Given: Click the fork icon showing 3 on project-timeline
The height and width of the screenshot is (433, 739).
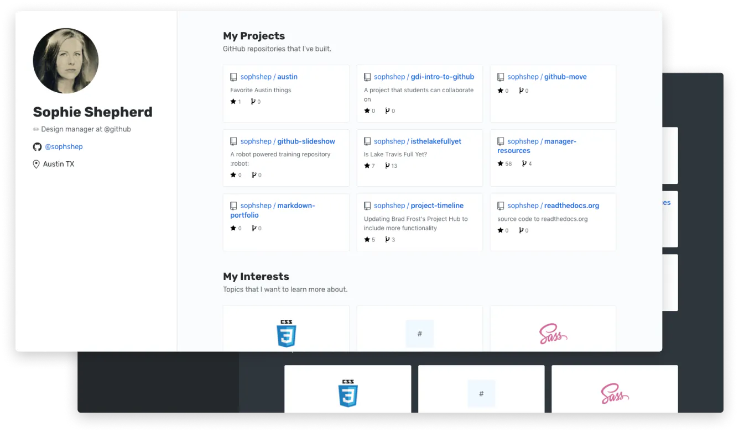Looking at the screenshot, I should click(x=387, y=239).
